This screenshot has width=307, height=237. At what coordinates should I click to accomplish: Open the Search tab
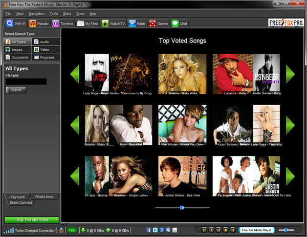(x=16, y=24)
